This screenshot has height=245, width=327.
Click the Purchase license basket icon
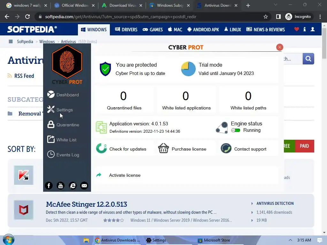click(x=163, y=148)
